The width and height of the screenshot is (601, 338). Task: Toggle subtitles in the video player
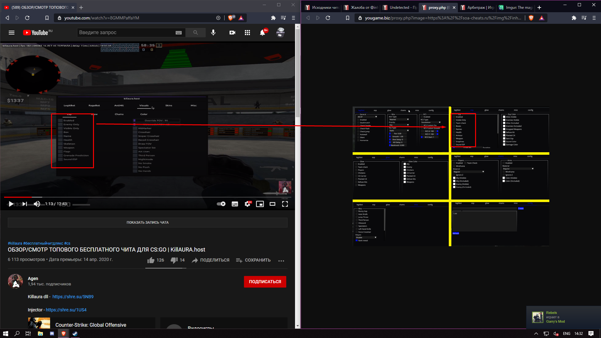click(x=235, y=204)
